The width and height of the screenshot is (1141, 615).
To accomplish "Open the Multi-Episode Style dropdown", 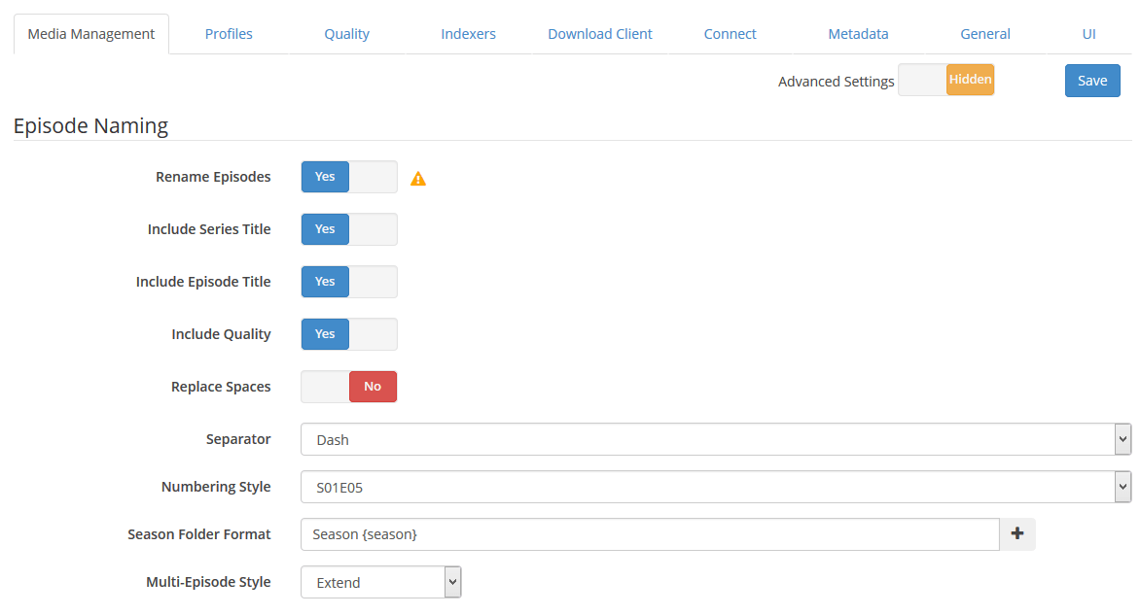I will (x=380, y=582).
